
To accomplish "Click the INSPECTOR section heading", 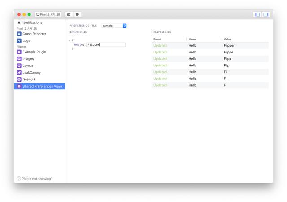I will [78, 32].
